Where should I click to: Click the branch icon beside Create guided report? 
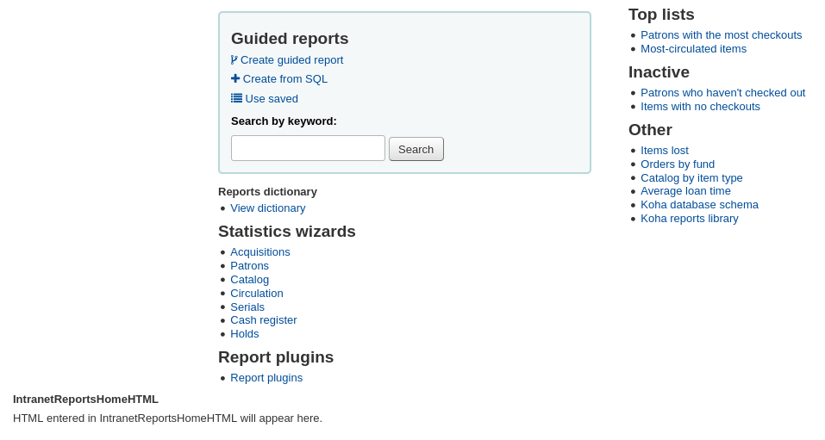(234, 60)
